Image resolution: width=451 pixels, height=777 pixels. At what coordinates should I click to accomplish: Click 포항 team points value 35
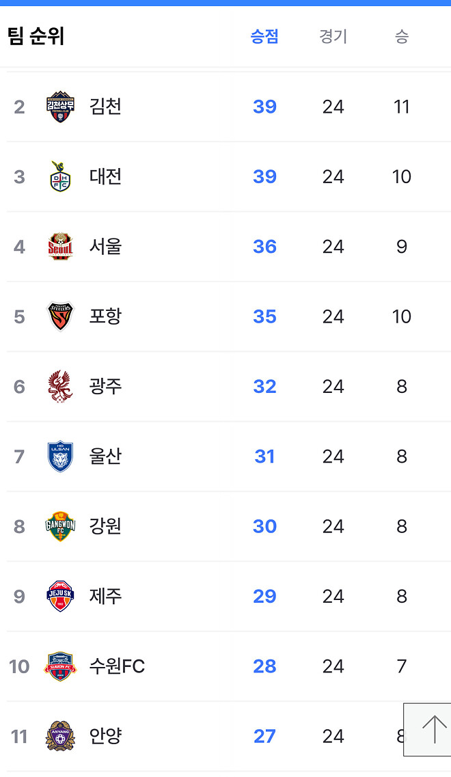pyautogui.click(x=264, y=316)
